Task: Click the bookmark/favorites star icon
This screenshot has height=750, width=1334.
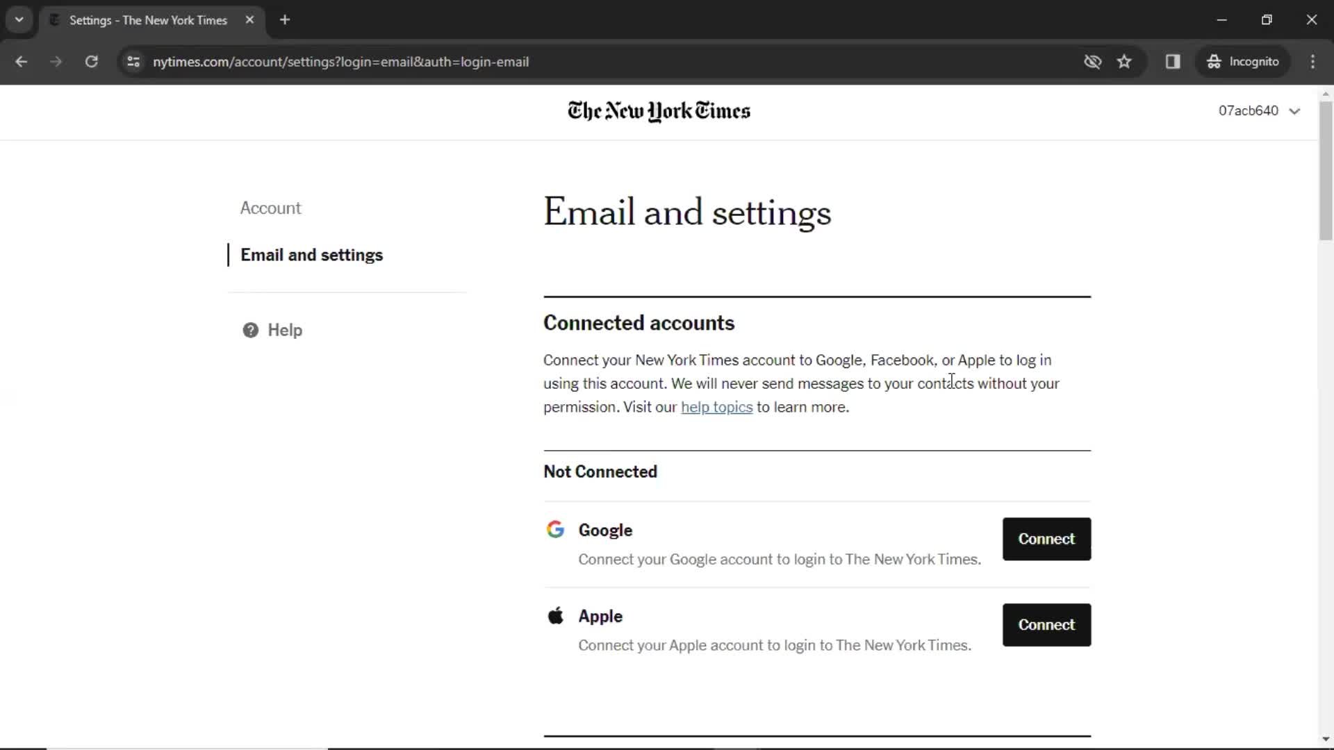Action: click(x=1124, y=61)
